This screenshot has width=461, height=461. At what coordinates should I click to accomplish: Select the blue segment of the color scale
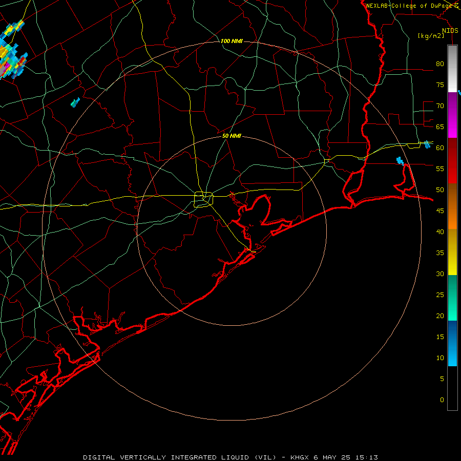click(x=452, y=343)
